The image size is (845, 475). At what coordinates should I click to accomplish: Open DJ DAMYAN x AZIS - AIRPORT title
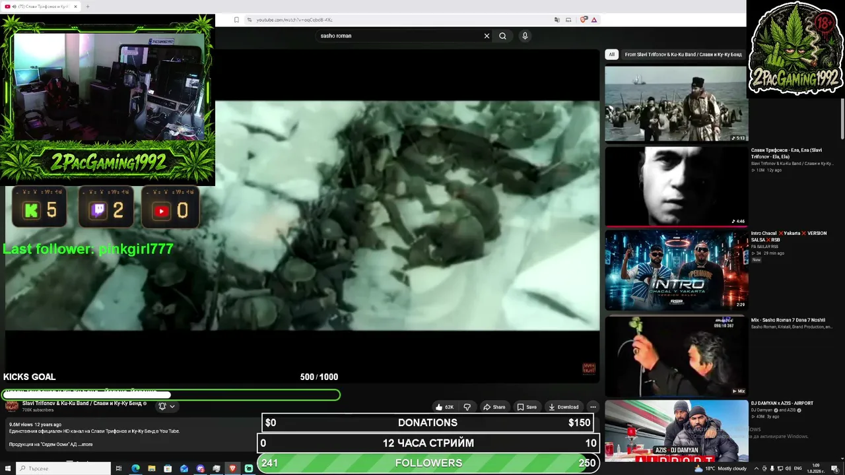click(782, 403)
